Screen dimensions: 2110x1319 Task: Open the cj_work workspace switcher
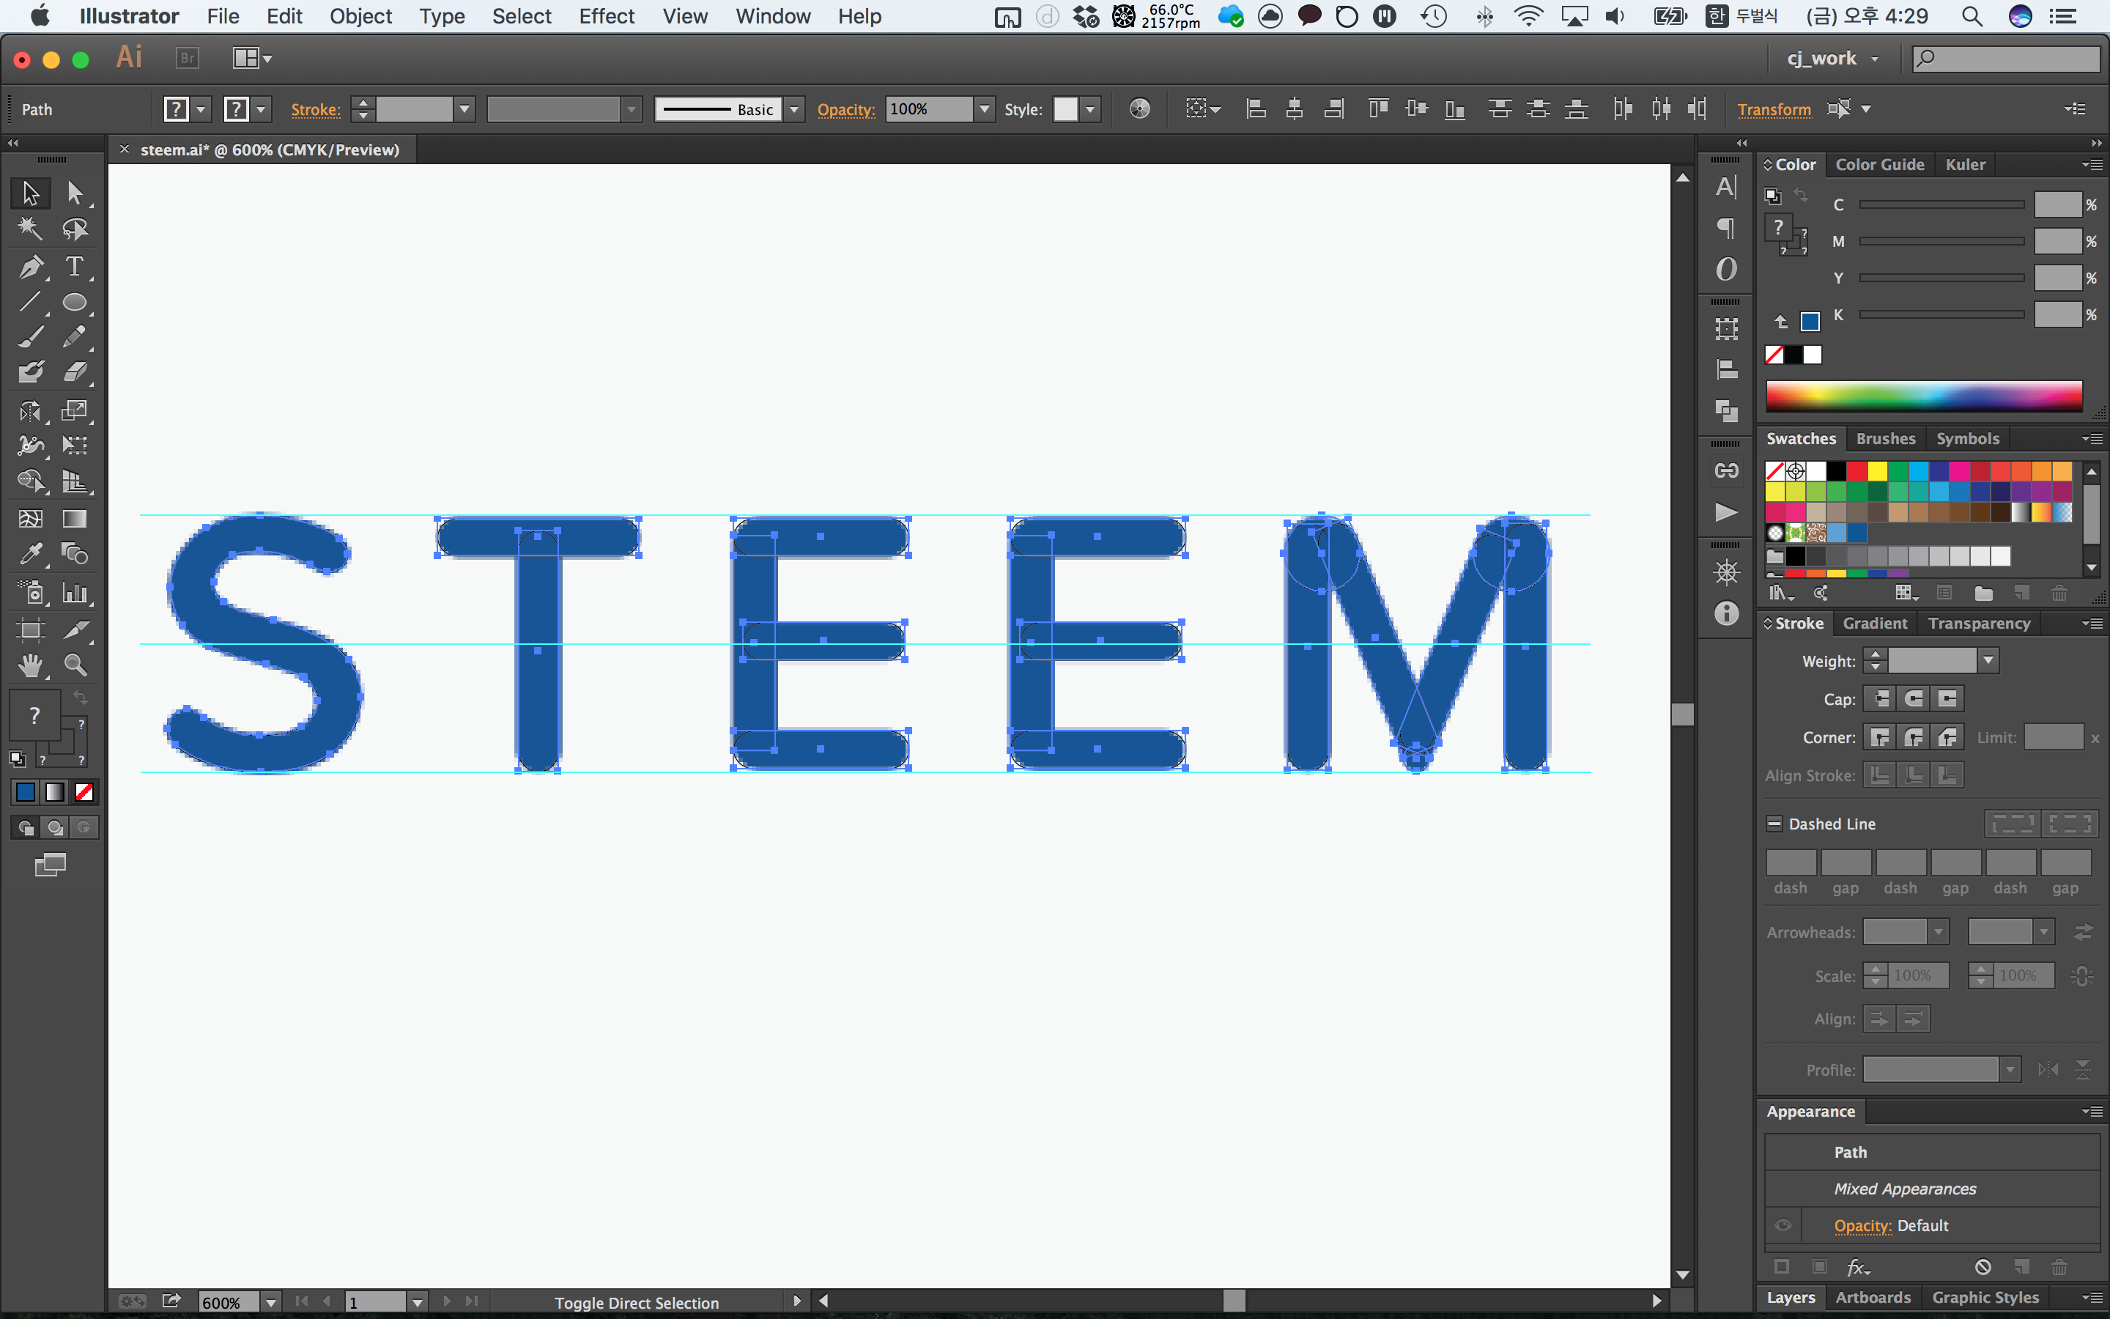[x=1833, y=59]
